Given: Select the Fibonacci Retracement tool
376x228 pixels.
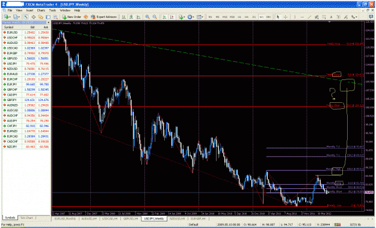Looking at the screenshot, I should pos(324,17).
